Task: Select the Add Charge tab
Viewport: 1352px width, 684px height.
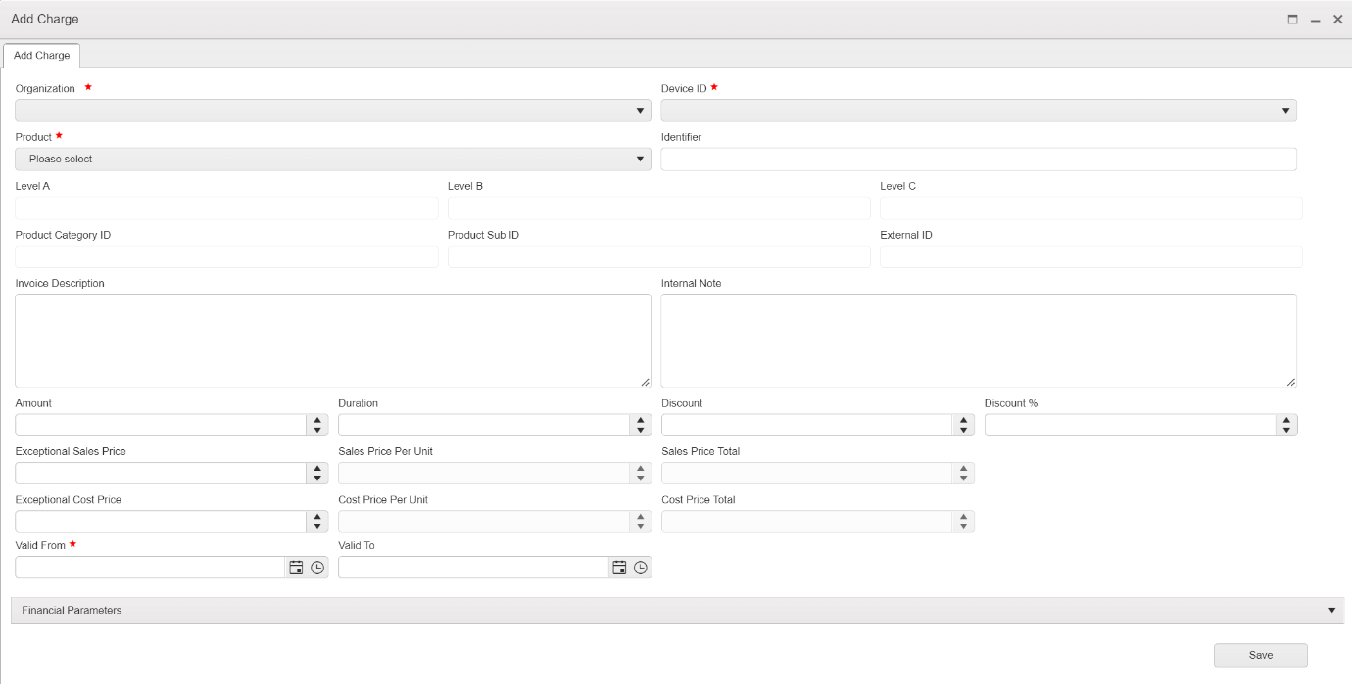Action: pos(41,56)
